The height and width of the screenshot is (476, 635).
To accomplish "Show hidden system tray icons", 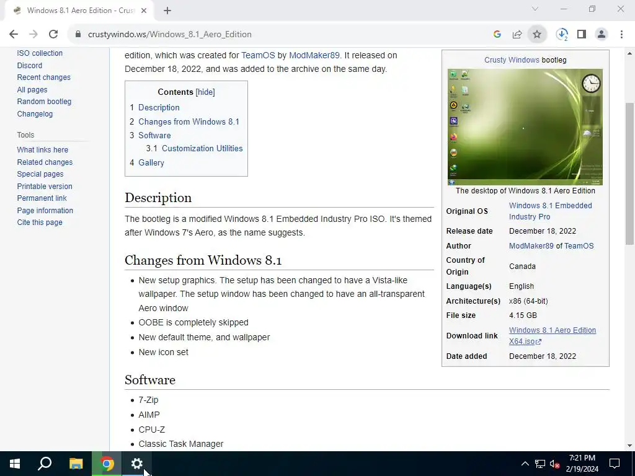I will [x=525, y=464].
